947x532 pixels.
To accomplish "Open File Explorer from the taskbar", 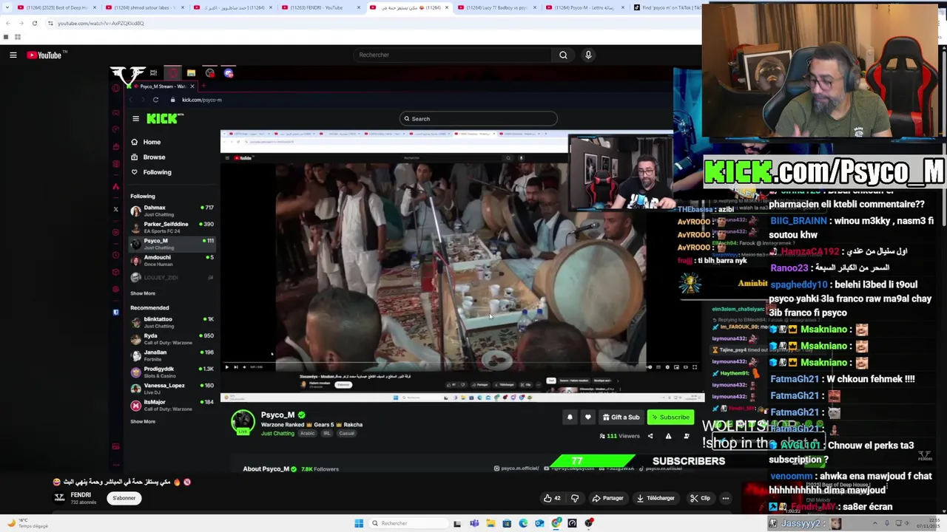I will coord(491,523).
